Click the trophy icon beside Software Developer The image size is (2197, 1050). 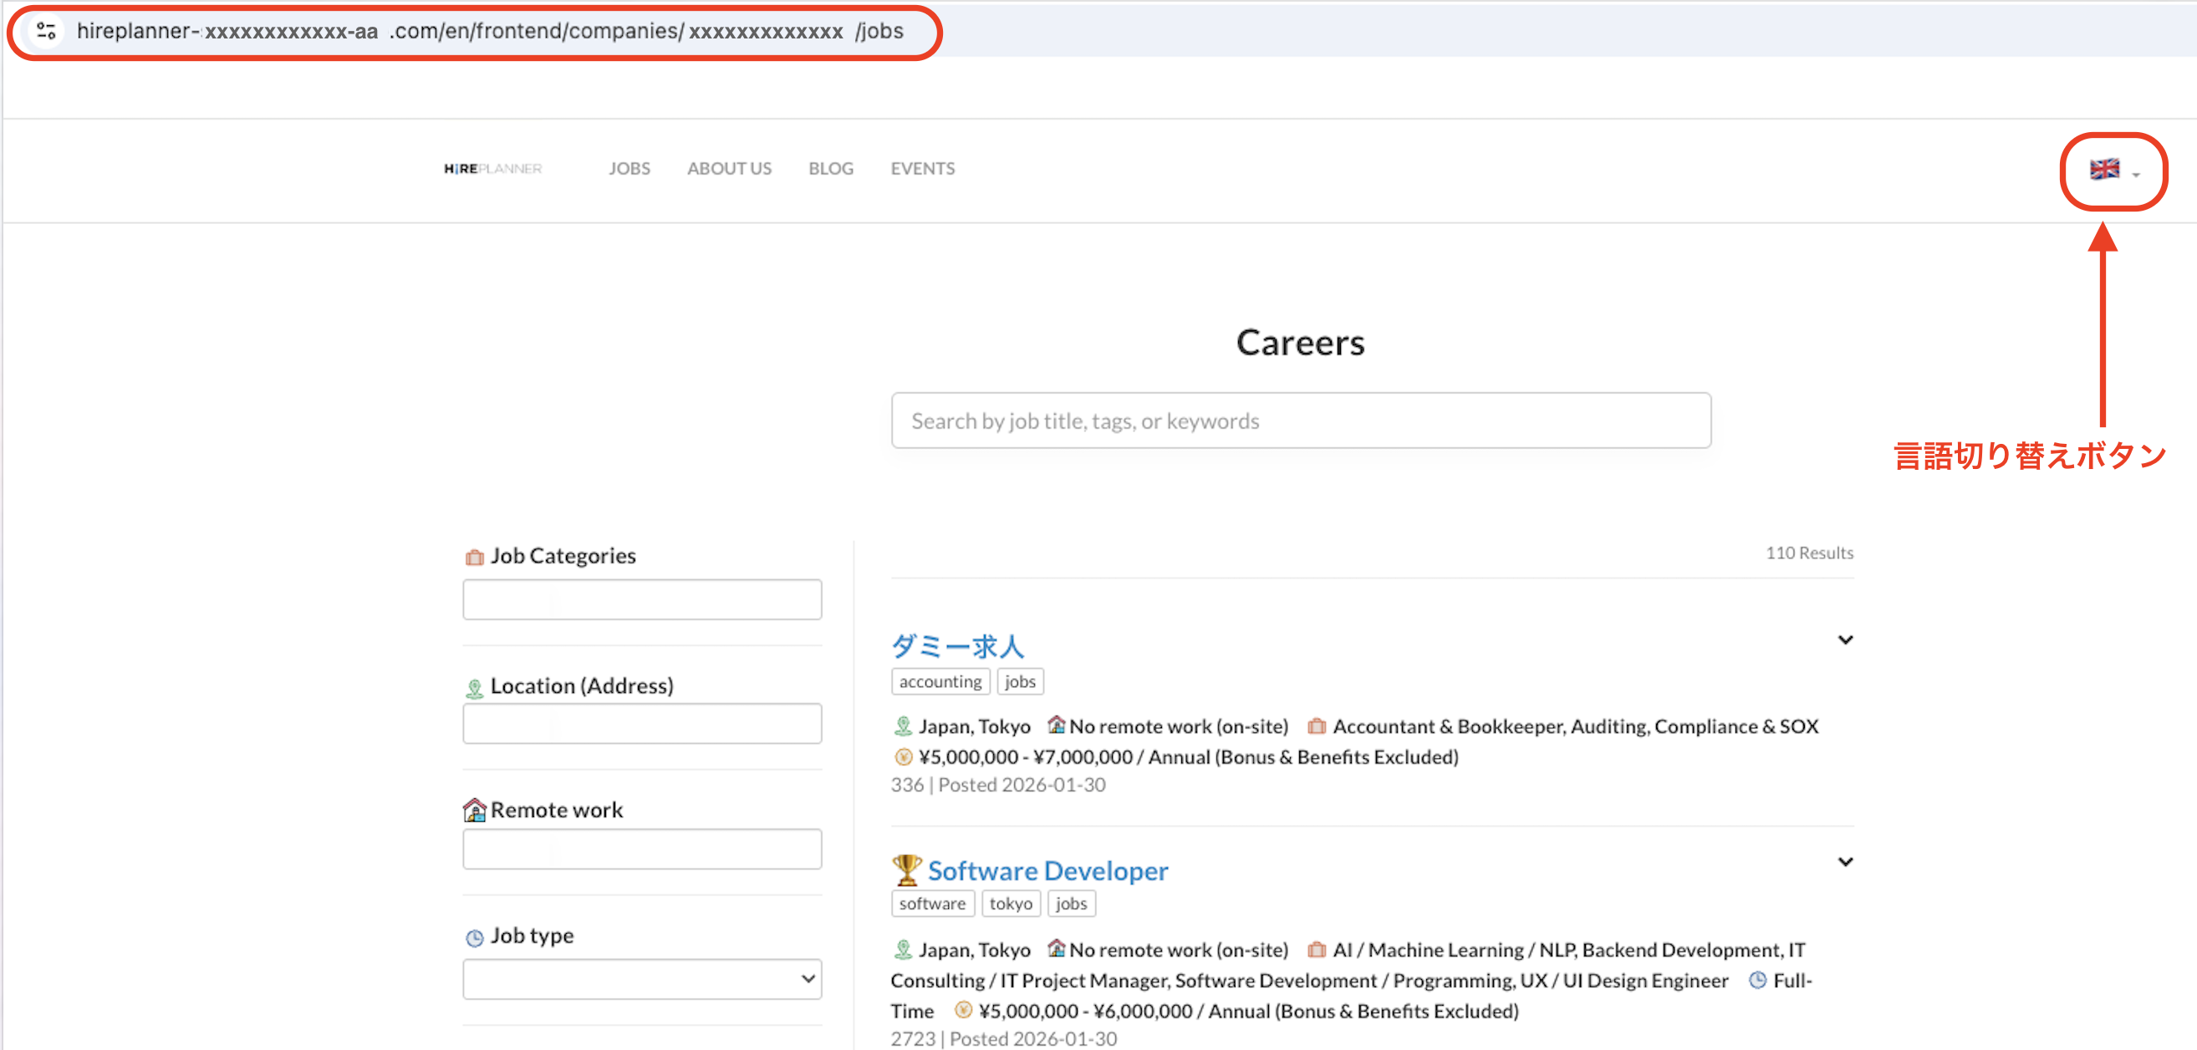tap(905, 870)
